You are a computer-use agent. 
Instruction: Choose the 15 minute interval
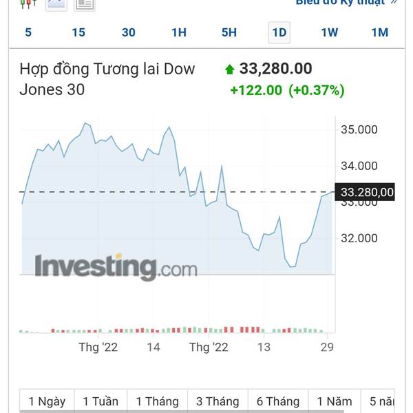[78, 32]
